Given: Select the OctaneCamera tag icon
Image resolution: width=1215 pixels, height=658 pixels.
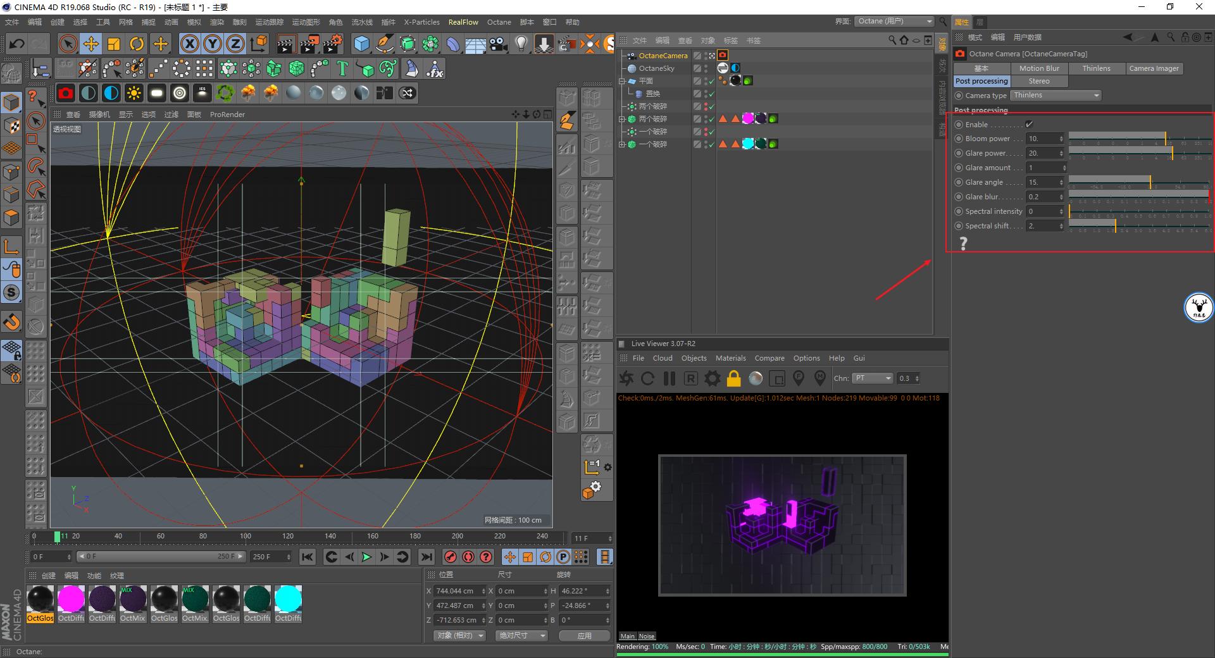Looking at the screenshot, I should point(723,56).
